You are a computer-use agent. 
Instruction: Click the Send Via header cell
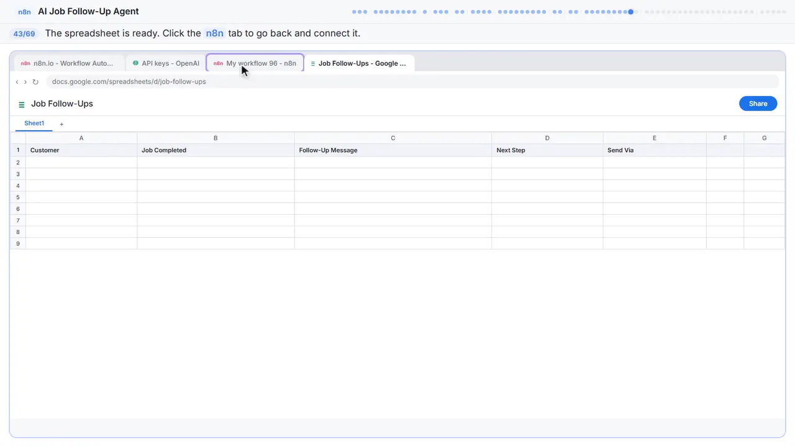[655, 150]
